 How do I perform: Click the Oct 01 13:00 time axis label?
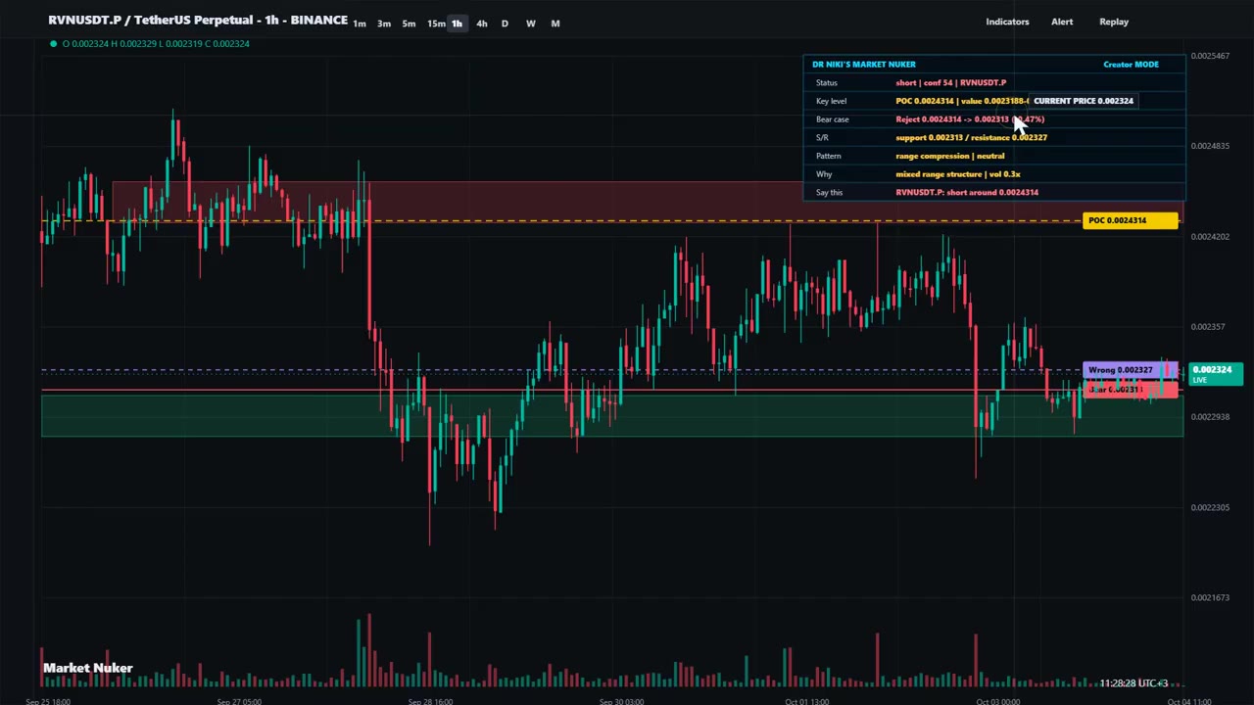807,701
